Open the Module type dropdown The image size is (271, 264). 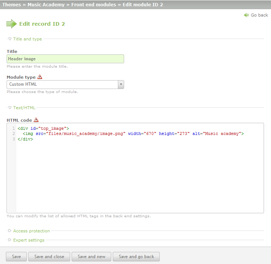[62, 85]
